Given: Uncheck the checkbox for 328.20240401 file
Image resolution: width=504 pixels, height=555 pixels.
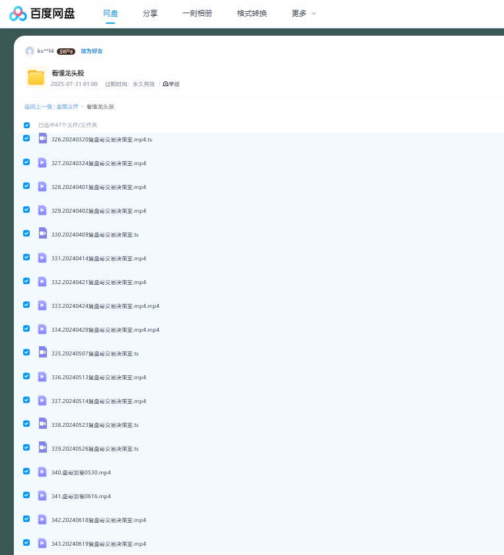Looking at the screenshot, I should tap(26, 186).
